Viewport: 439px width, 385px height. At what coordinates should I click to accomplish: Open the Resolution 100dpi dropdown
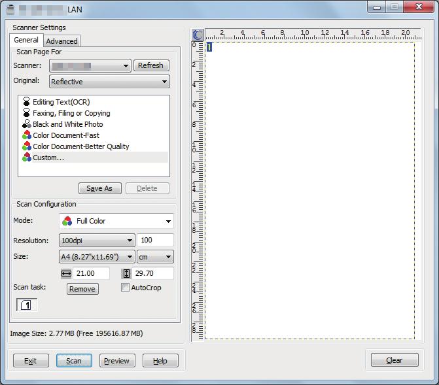[97, 241]
